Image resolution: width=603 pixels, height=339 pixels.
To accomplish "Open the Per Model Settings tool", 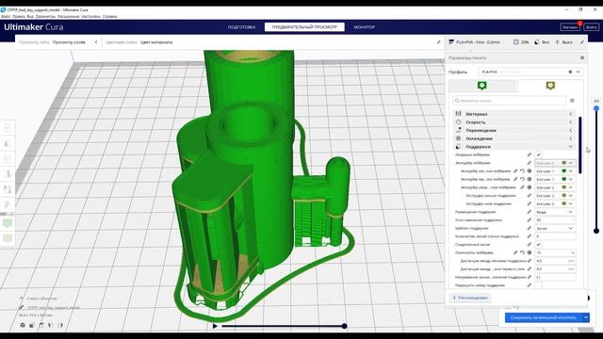I will point(8,188).
